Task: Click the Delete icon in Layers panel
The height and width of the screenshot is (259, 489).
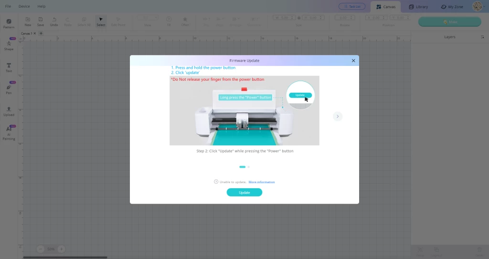Action: [479, 251]
